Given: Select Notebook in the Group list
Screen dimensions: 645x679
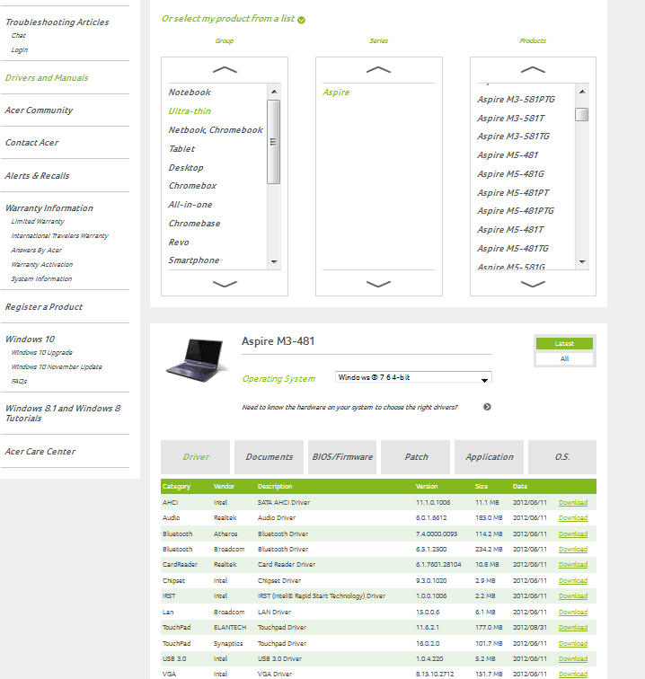Looking at the screenshot, I should 190,93.
